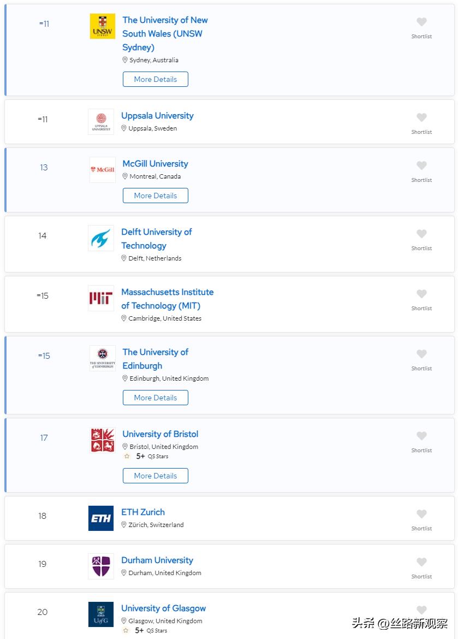Expand More Details for UNSW Sydney
The image size is (458, 639).
point(156,79)
